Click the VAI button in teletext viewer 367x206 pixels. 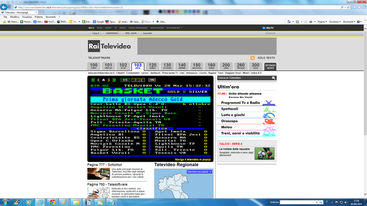coord(152,80)
